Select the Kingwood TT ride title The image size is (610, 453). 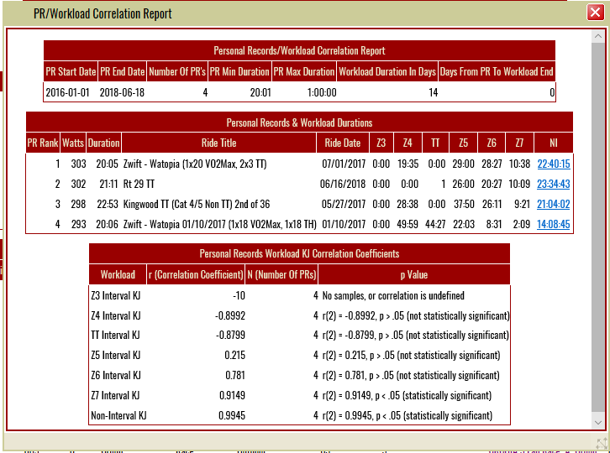pyautogui.click(x=197, y=204)
